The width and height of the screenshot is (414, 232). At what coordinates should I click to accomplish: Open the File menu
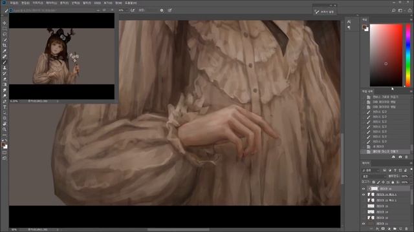click(14, 3)
